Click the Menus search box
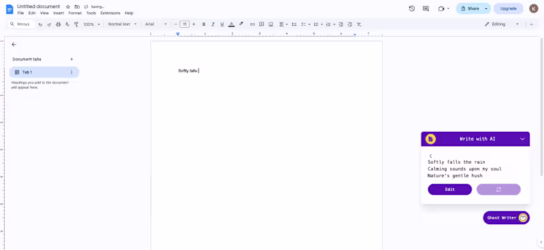Viewport: 544px width, 250px height. [22, 24]
